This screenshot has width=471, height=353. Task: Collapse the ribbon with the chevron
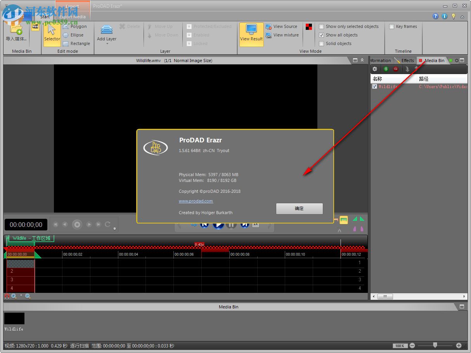(x=462, y=17)
